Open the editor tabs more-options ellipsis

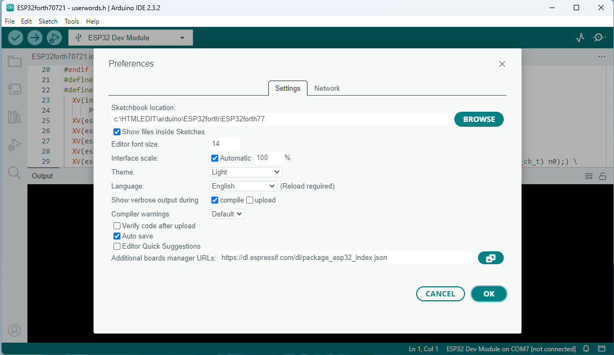[602, 57]
